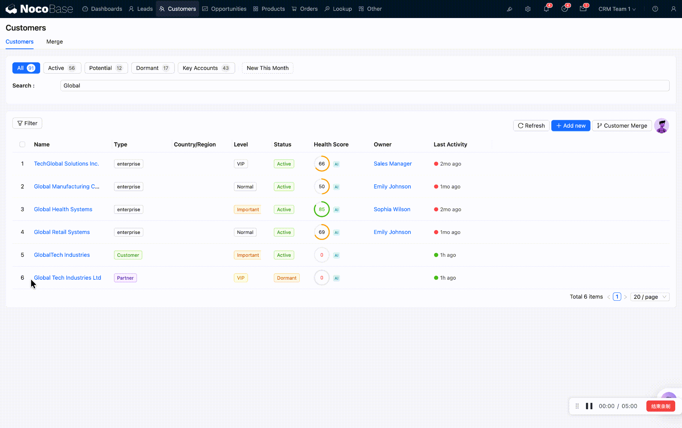Viewport: 682px width, 428px height.
Task: Switch to the Merge tab
Action: pyautogui.click(x=54, y=42)
